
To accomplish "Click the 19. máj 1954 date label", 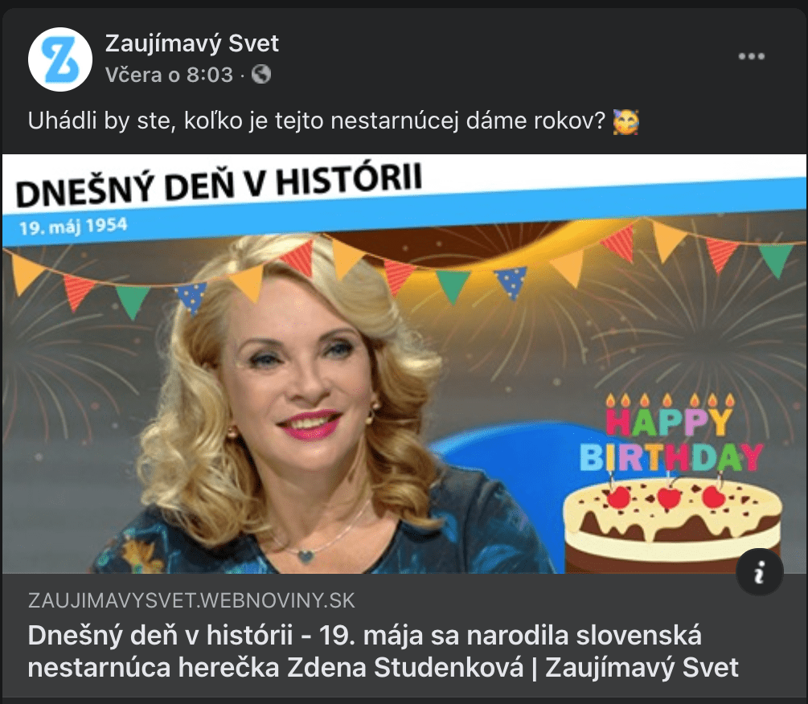I will (73, 226).
